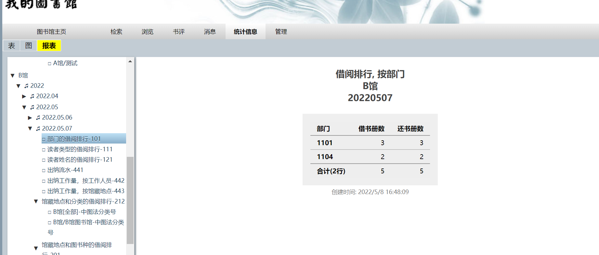This screenshot has width=599, height=255.
Task: Switch to the 表 sub-tab
Action: tap(11, 46)
